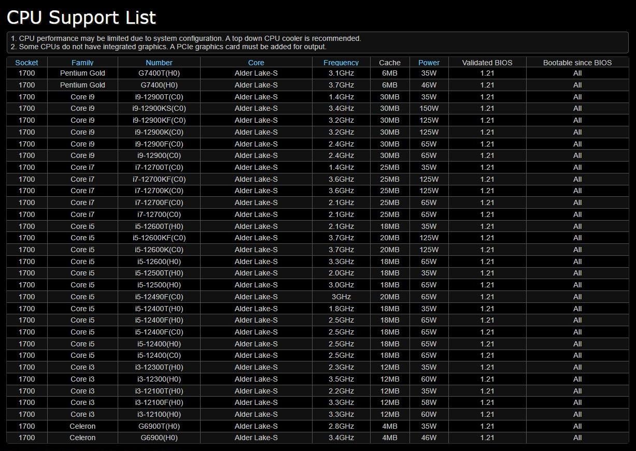Click the G6900T(H0) Celeron model number
636x451 pixels.
click(x=159, y=426)
